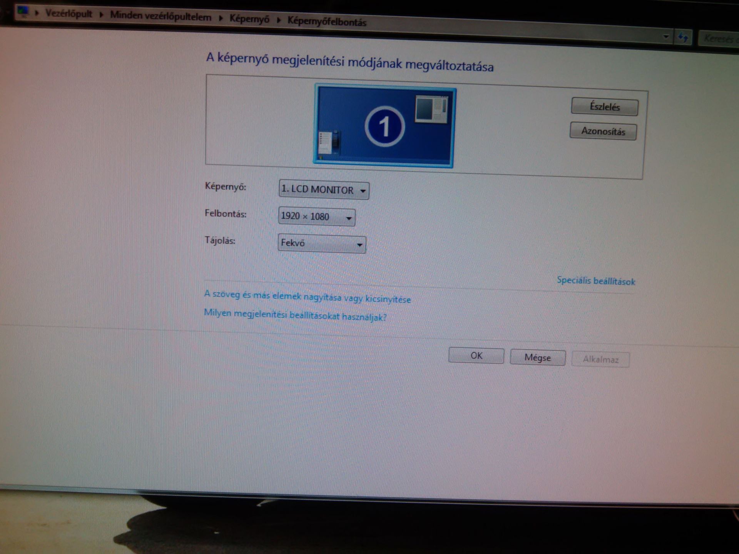Viewport: 739px width, 554px height.
Task: Expand breadcrumb arrow after Vezérlőpult
Action: [102, 15]
